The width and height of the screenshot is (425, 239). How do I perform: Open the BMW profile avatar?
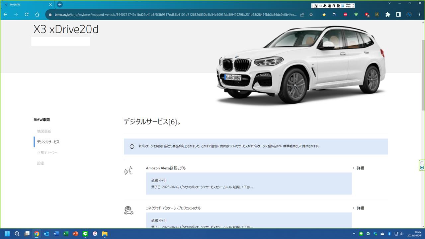[409, 15]
